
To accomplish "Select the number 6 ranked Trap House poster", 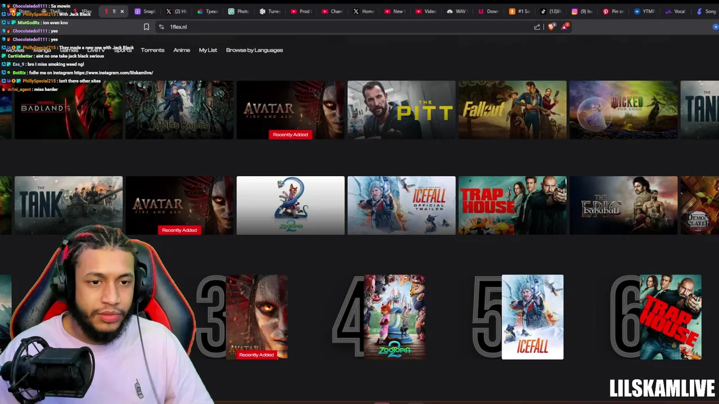I will click(x=671, y=317).
